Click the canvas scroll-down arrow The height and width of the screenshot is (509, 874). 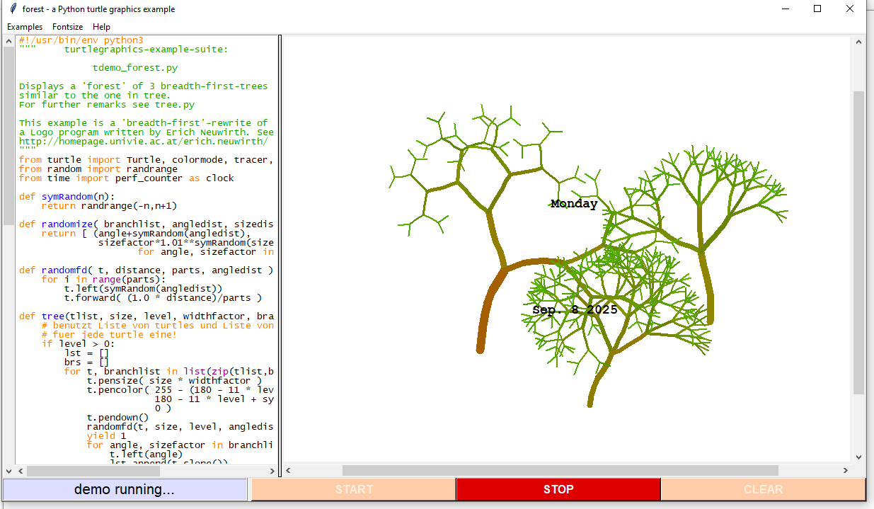858,457
